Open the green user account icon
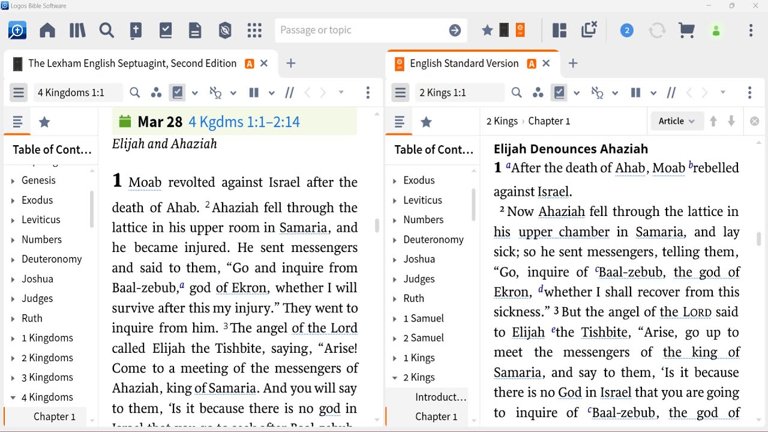This screenshot has height=432, width=768. pos(716,30)
